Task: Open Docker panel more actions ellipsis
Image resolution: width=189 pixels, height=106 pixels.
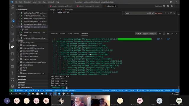Action: click(45, 6)
